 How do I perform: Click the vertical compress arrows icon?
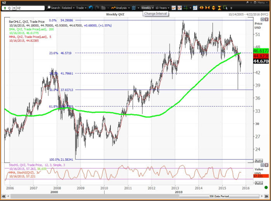pos(220,8)
